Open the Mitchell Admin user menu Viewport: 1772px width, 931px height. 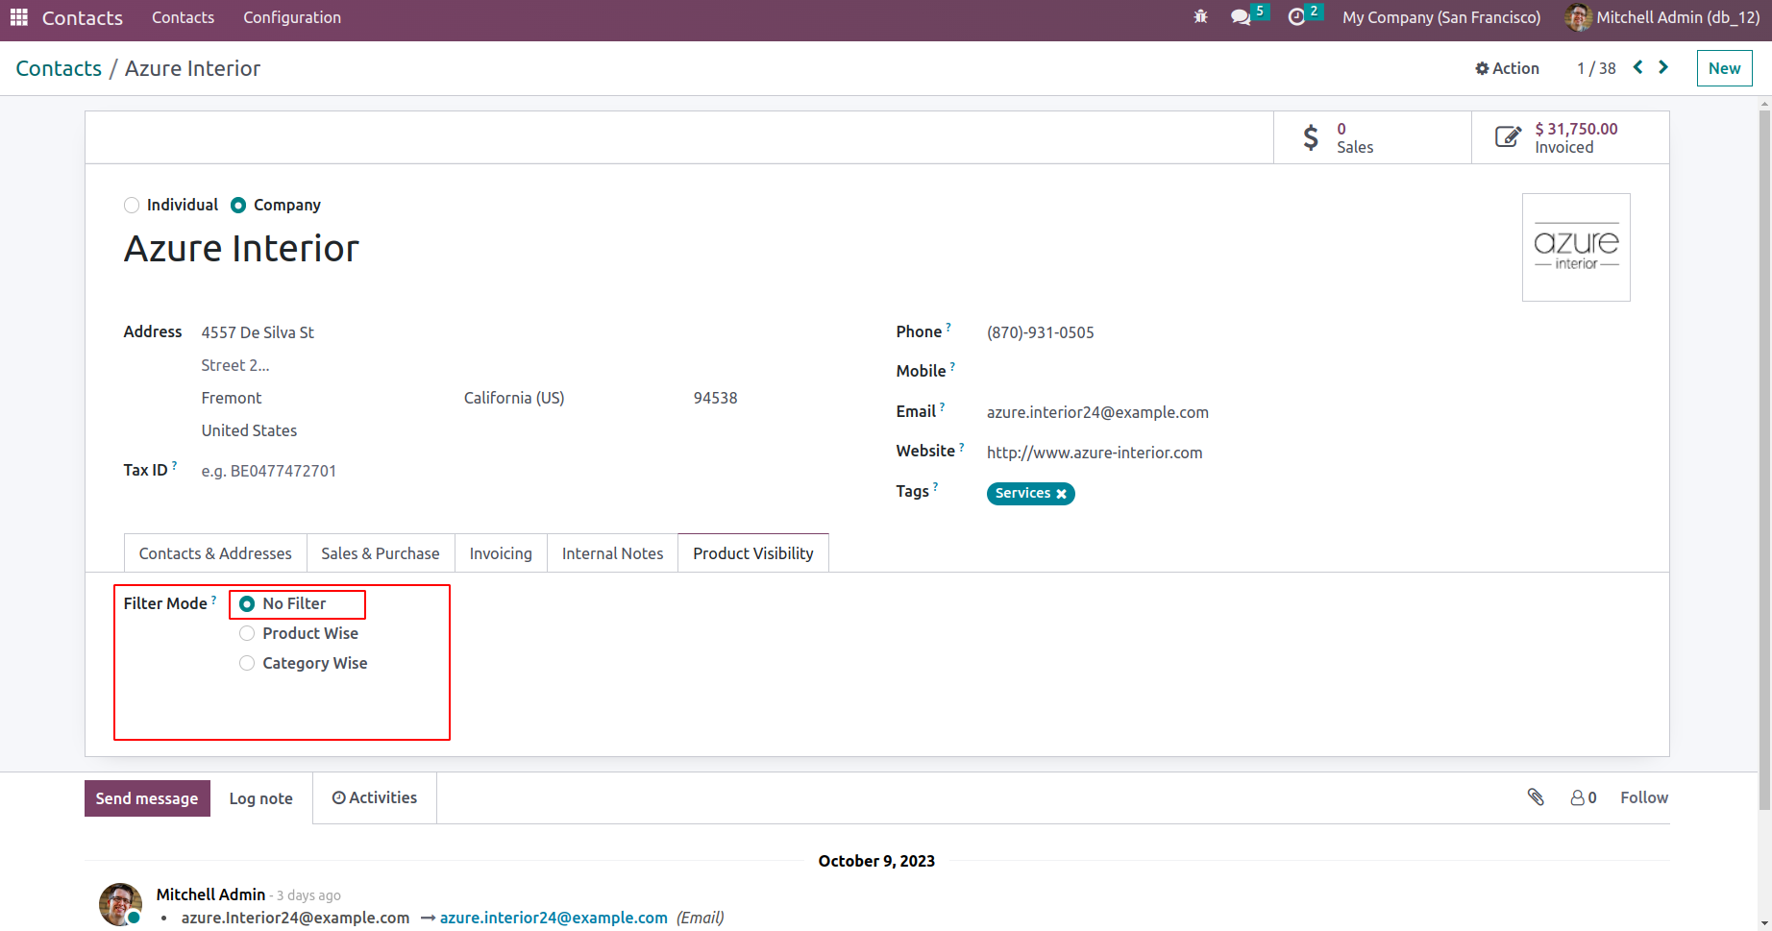coord(1661,17)
